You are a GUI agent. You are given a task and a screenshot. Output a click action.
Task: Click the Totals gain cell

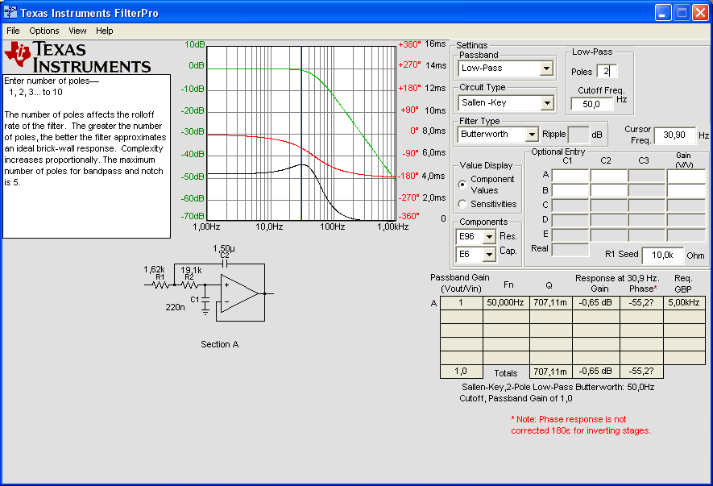(595, 372)
